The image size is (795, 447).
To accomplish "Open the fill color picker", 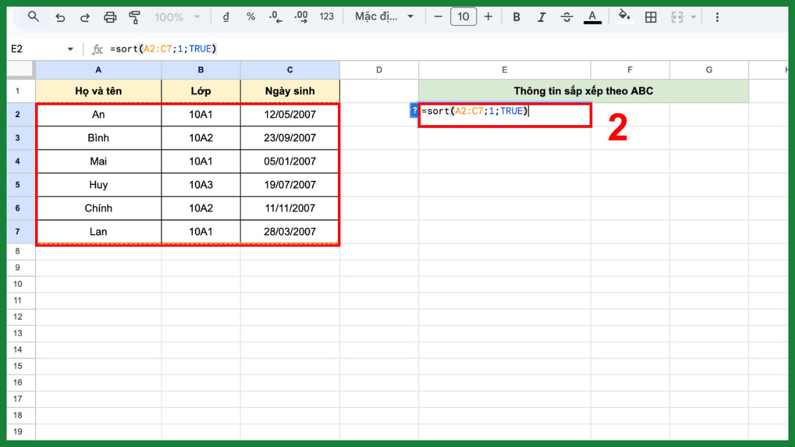I will (x=623, y=17).
